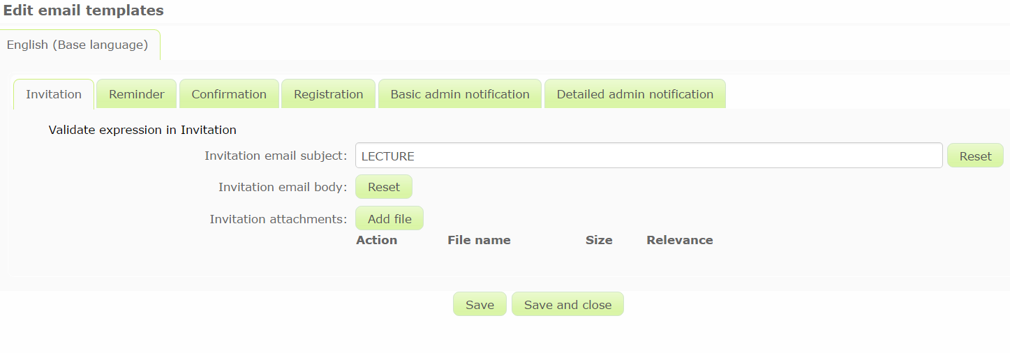
Task: Switch to Detailed admin notification tab
Action: 634,94
